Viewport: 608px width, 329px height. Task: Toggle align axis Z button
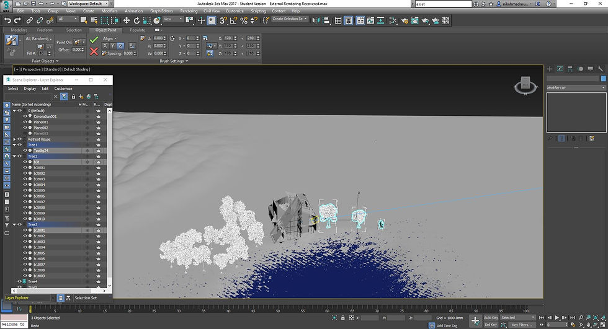120,46
